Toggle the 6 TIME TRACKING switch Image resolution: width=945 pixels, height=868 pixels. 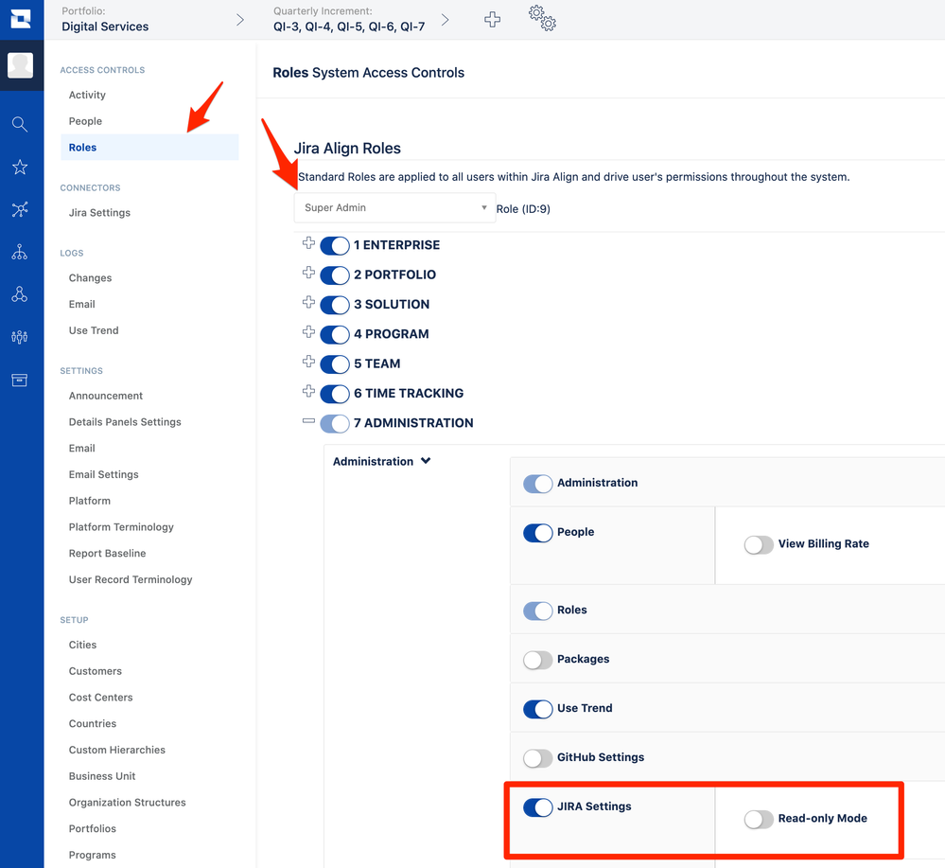pyautogui.click(x=335, y=393)
